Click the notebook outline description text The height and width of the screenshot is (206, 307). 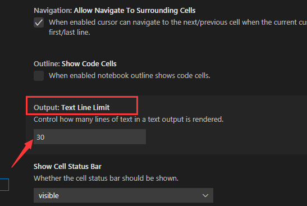tap(130, 76)
